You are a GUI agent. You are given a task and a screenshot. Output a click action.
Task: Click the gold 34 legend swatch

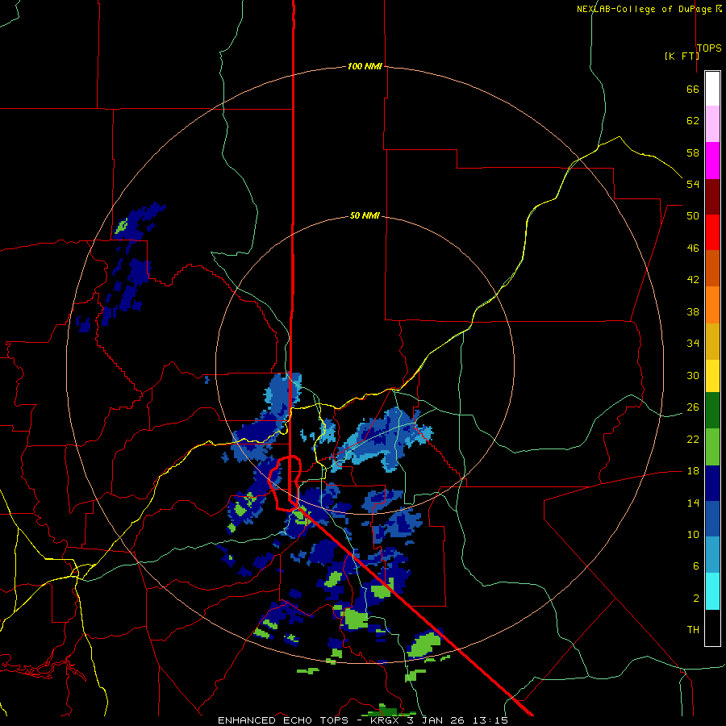click(712, 341)
